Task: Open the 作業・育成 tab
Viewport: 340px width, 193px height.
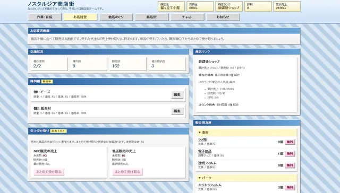Action: coord(45,17)
